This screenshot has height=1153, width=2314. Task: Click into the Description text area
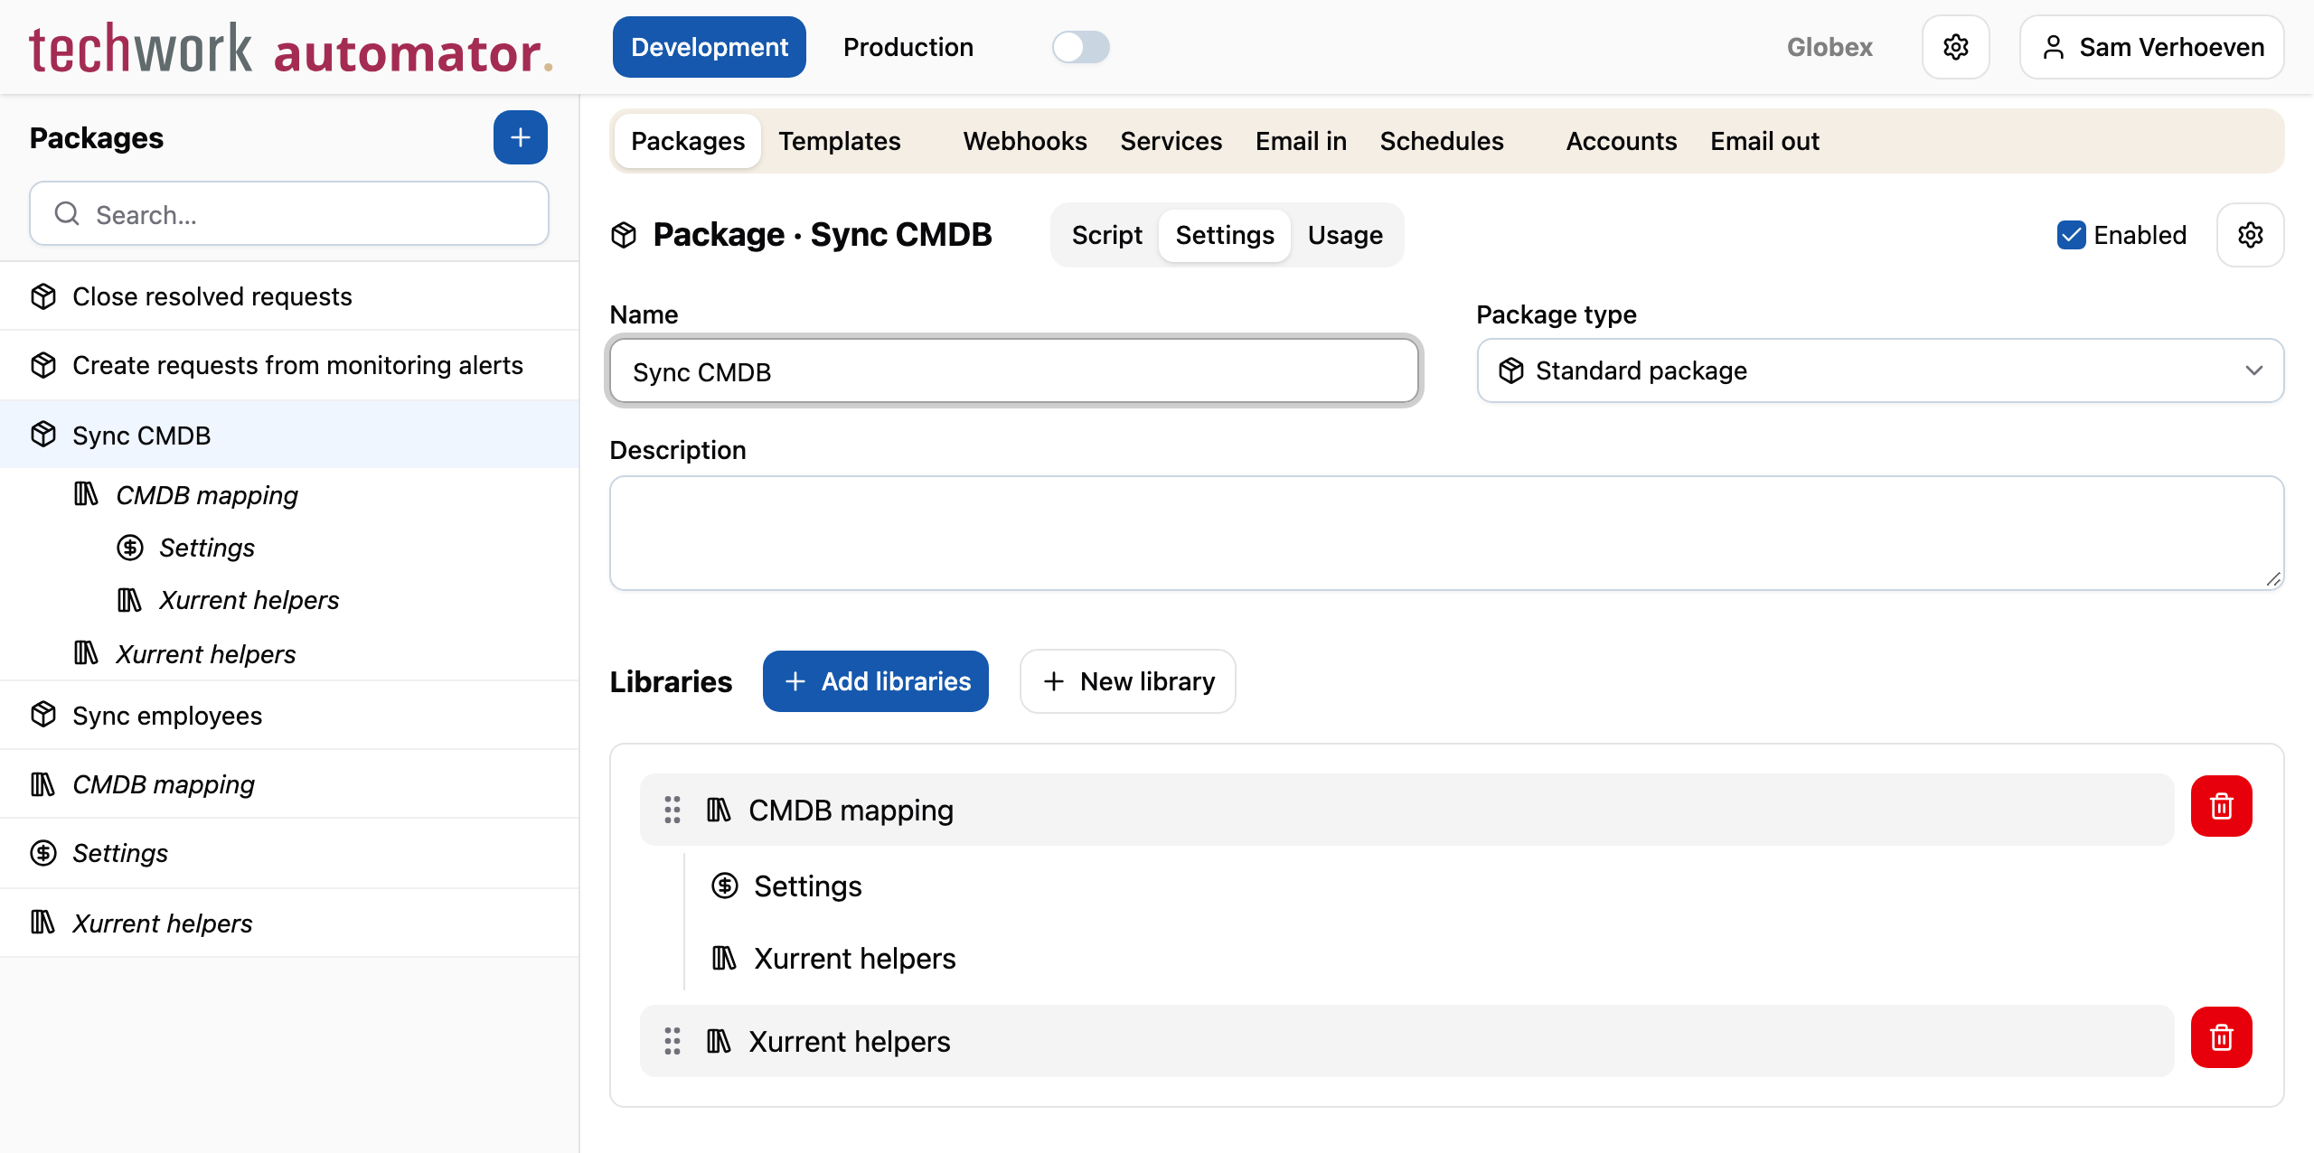(x=1446, y=533)
